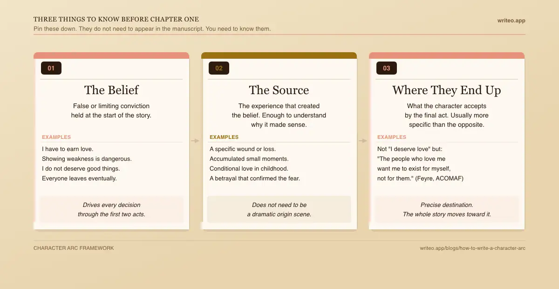The height and width of the screenshot is (289, 559).
Task: Select the heading 'The Belief'
Action: pos(111,90)
